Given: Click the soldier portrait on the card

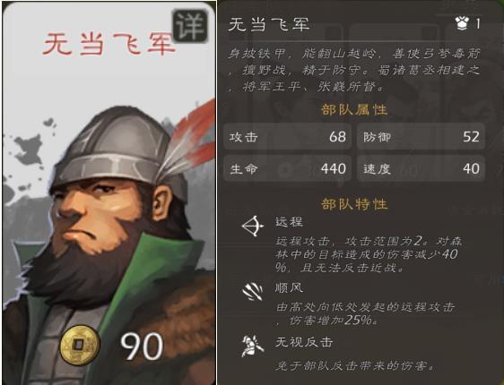Looking at the screenshot, I should 109,244.
